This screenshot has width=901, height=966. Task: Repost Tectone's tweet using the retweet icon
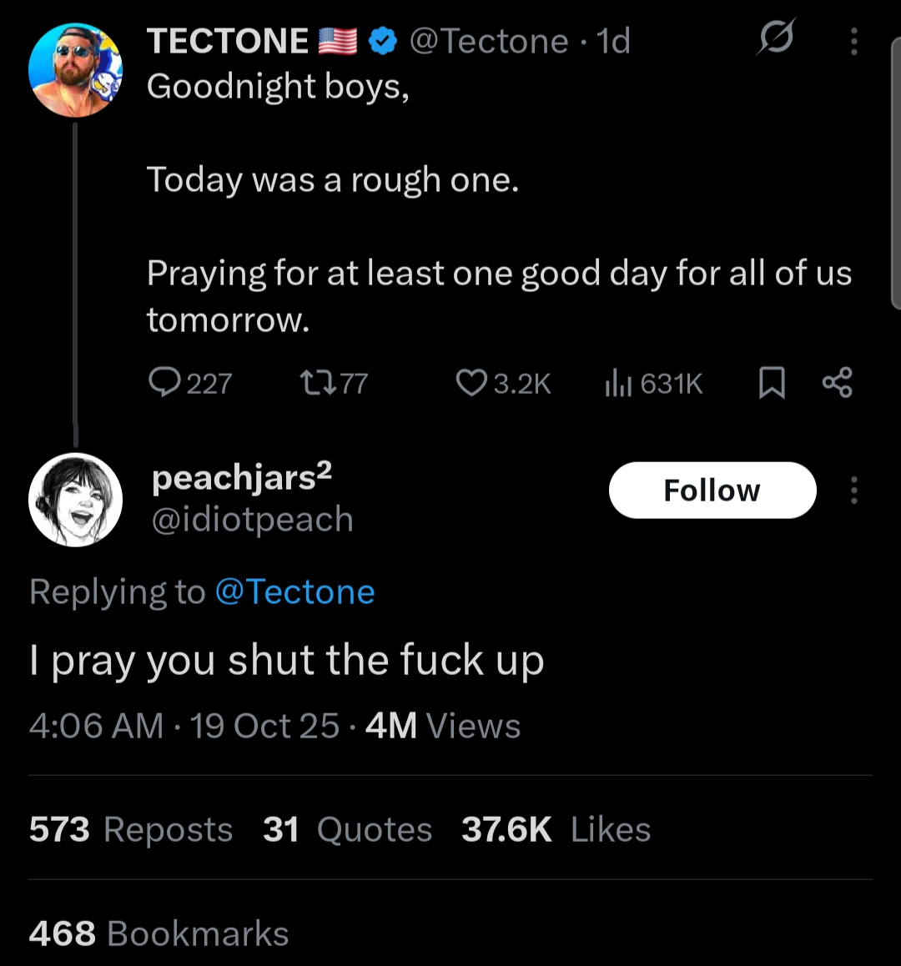317,382
